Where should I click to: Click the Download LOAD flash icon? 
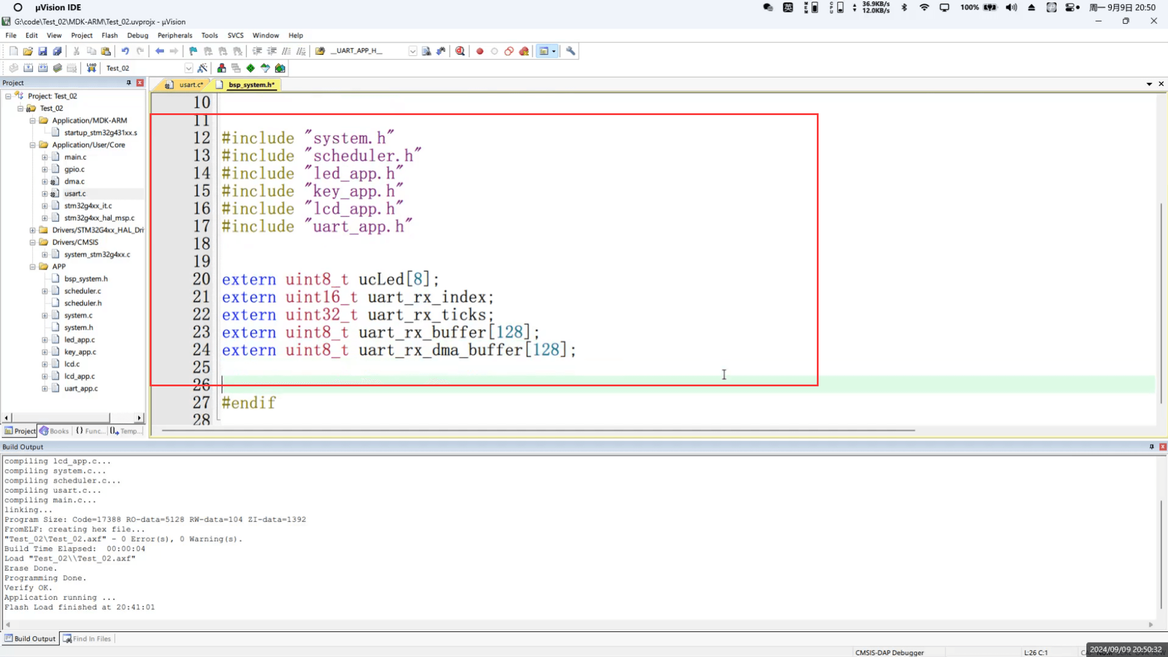point(91,68)
